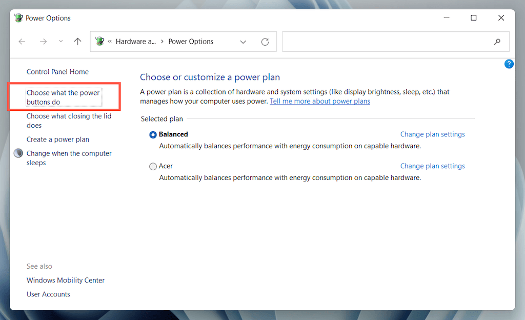Click the double chevron before Hardware breadcrumb
525x320 pixels.
pos(110,42)
